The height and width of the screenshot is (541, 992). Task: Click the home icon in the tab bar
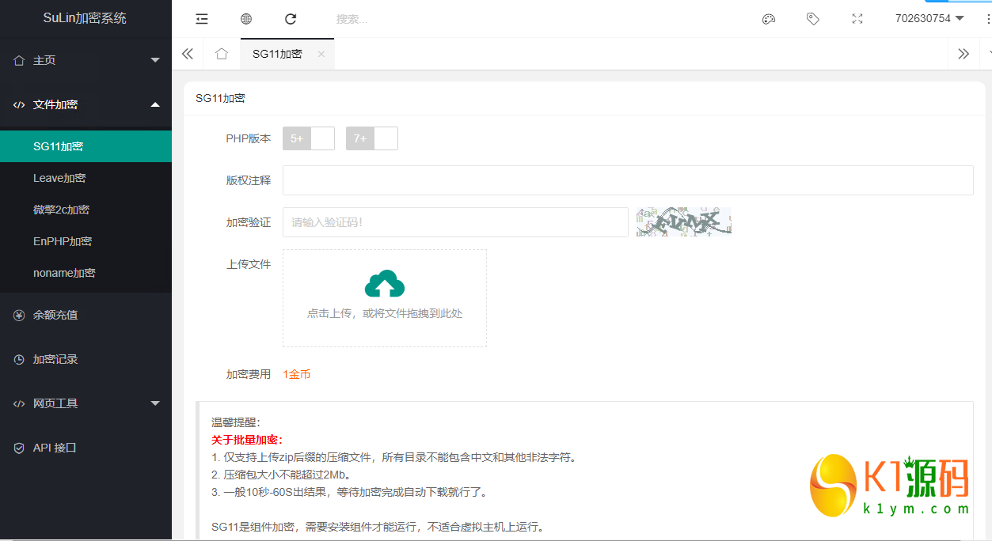221,54
